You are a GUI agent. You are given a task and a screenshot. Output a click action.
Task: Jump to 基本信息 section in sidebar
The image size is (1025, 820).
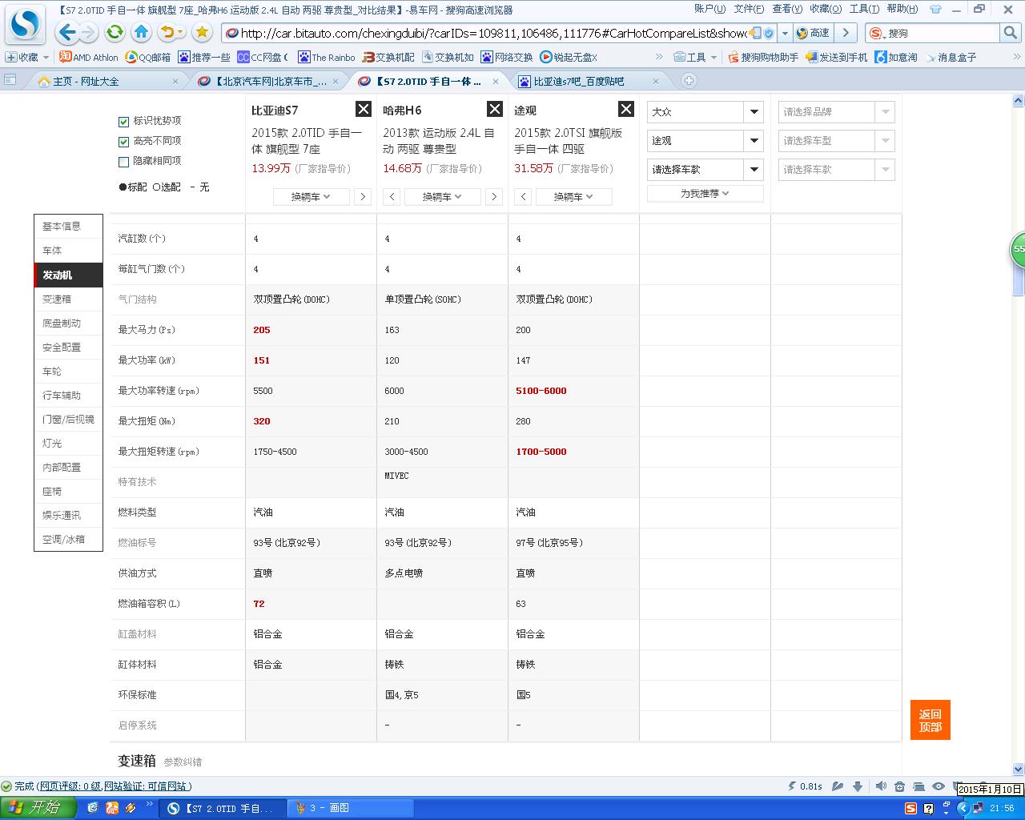click(68, 227)
